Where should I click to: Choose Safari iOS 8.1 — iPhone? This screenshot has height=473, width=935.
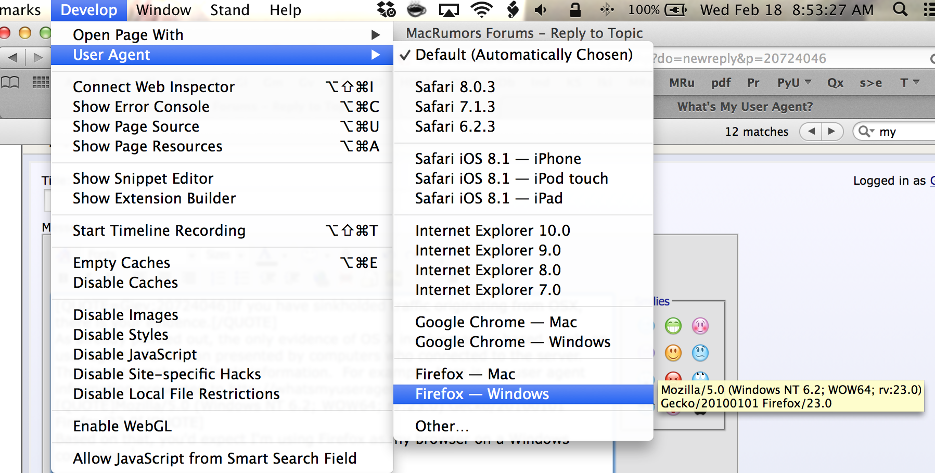click(x=523, y=159)
